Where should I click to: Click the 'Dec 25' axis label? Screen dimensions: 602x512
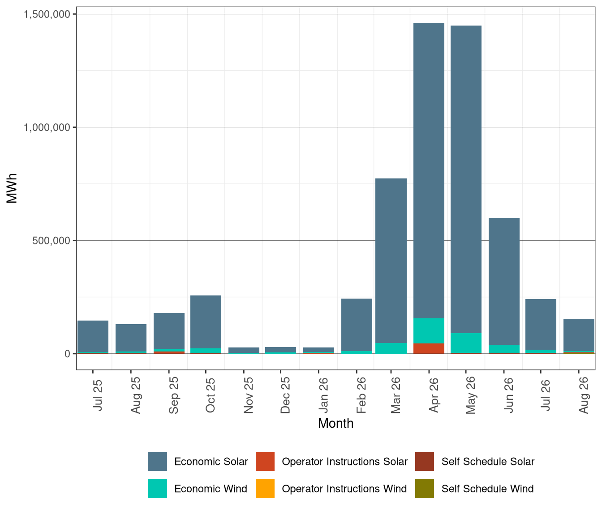pyautogui.click(x=285, y=395)
